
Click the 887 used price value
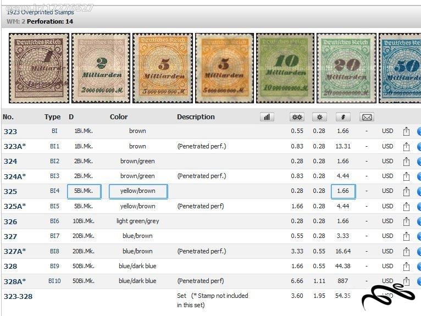click(x=343, y=281)
